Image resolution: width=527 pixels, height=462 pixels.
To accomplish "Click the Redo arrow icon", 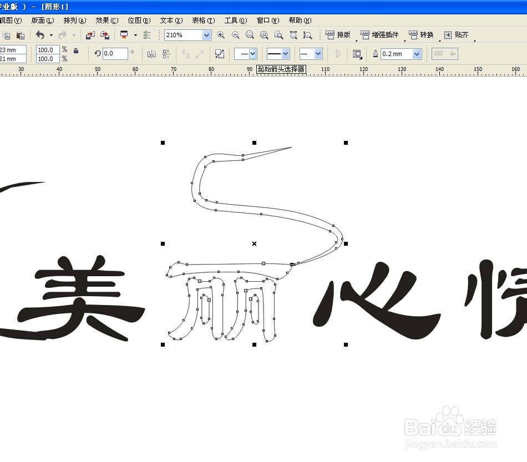I will click(x=63, y=35).
